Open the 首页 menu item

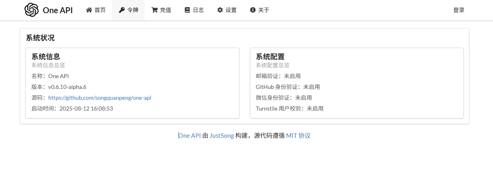[96, 10]
